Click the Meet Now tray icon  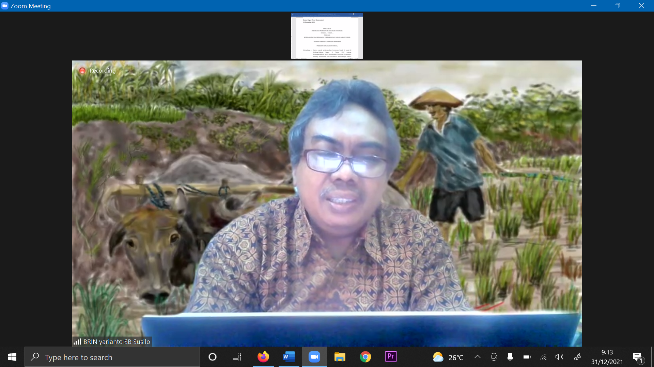[x=494, y=357]
